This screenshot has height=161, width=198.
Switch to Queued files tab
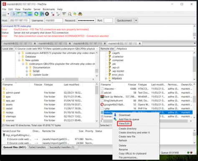(15, 147)
